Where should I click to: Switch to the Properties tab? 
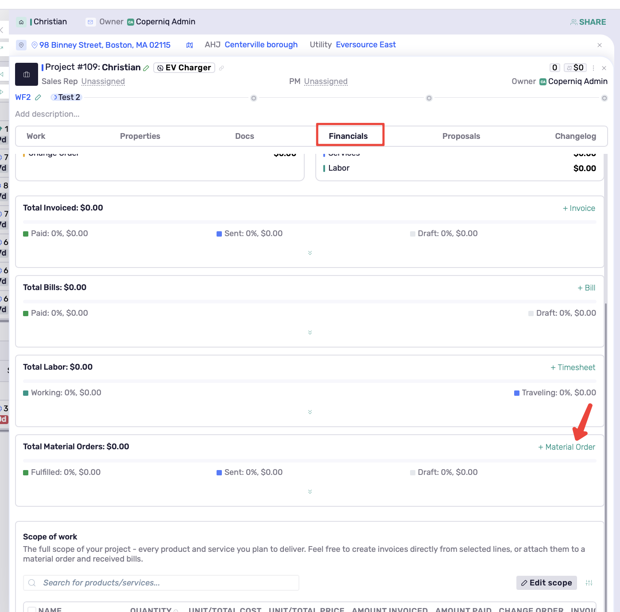point(140,136)
